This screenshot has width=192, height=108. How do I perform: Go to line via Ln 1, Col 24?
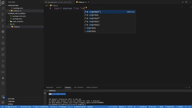click(x=113, y=107)
